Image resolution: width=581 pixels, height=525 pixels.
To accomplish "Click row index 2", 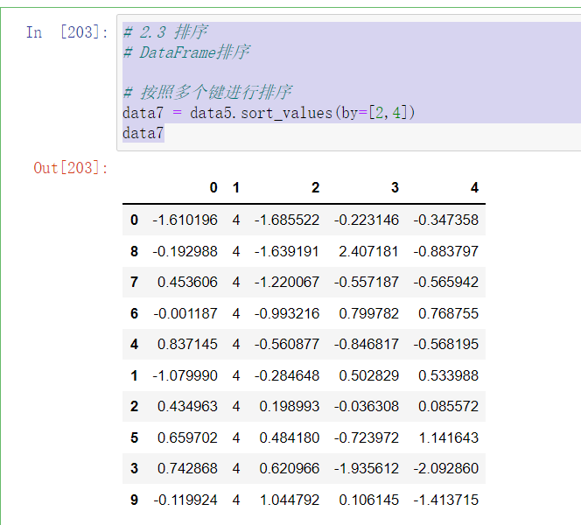I will pyautogui.click(x=134, y=407).
